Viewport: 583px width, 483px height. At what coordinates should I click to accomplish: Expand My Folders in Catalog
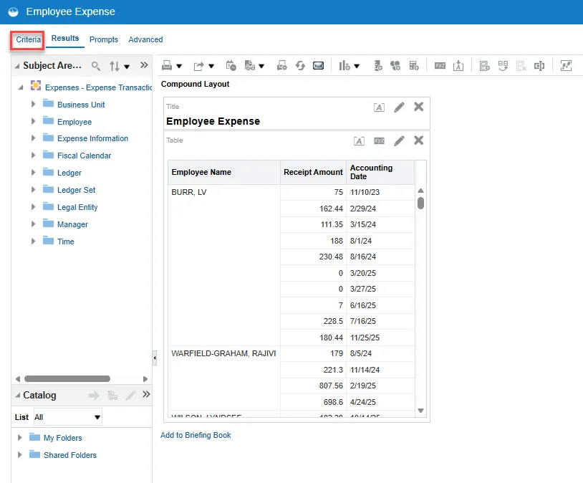tap(20, 438)
